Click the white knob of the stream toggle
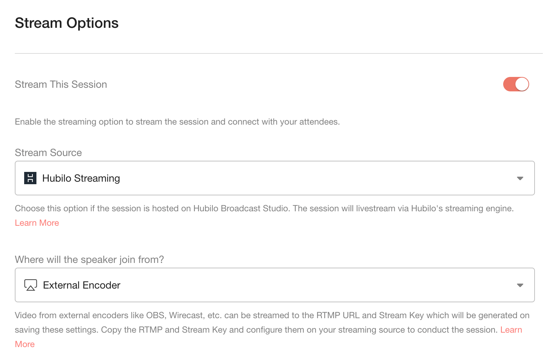 tap(522, 84)
